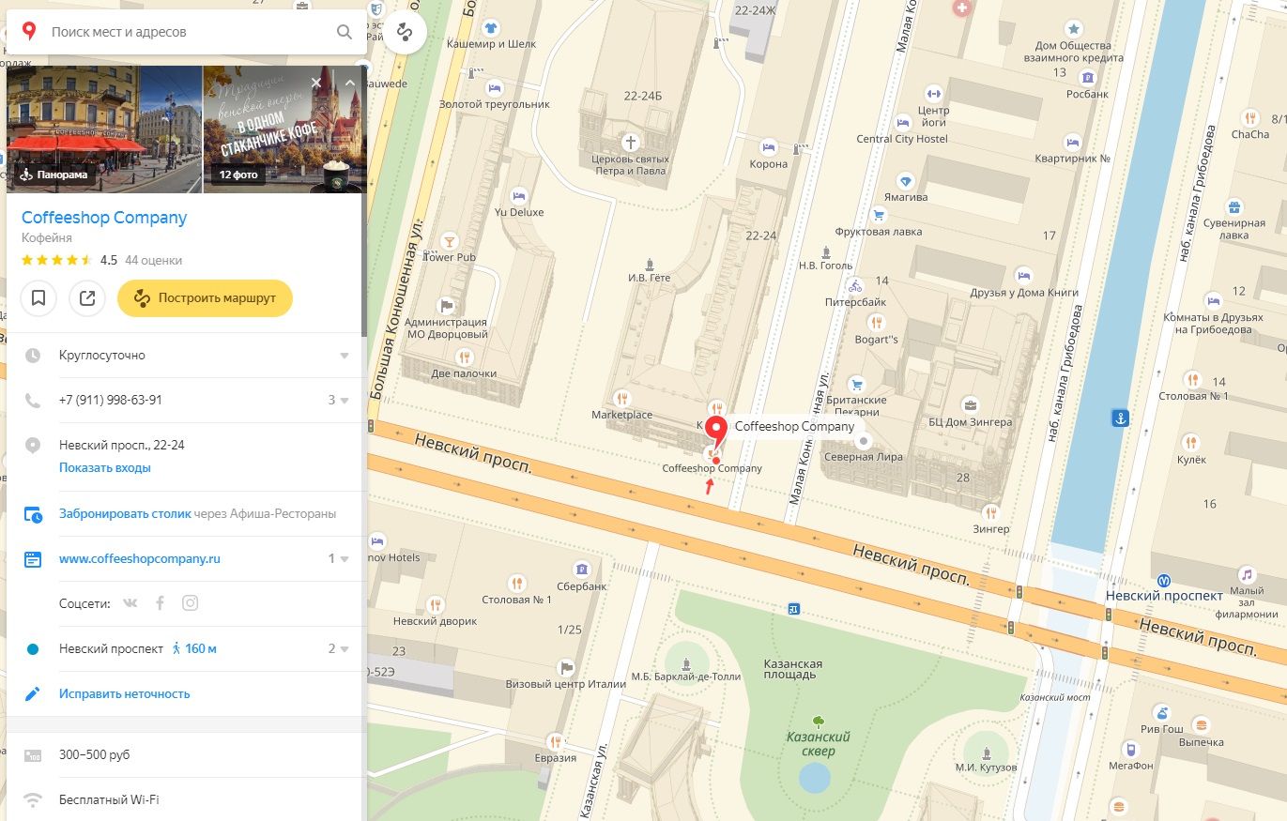Expand the Круглосуточно opening hours
This screenshot has width=1287, height=821.
pyautogui.click(x=345, y=356)
